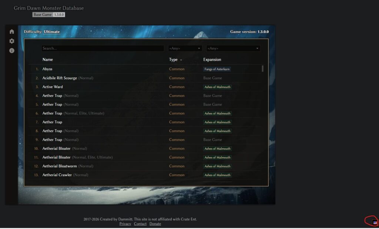The image size is (379, 229).
Task: Open the type filter dropdown
Action: [x=185, y=48]
